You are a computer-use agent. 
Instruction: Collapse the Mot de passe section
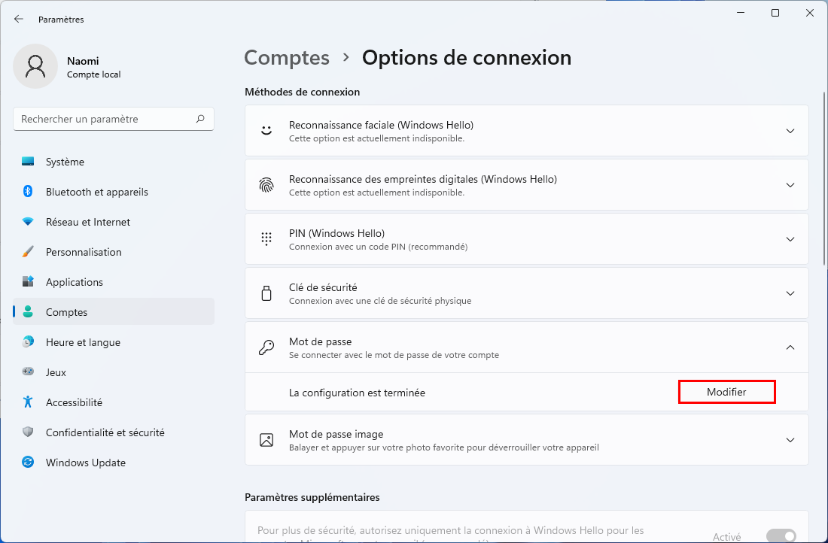pos(790,347)
